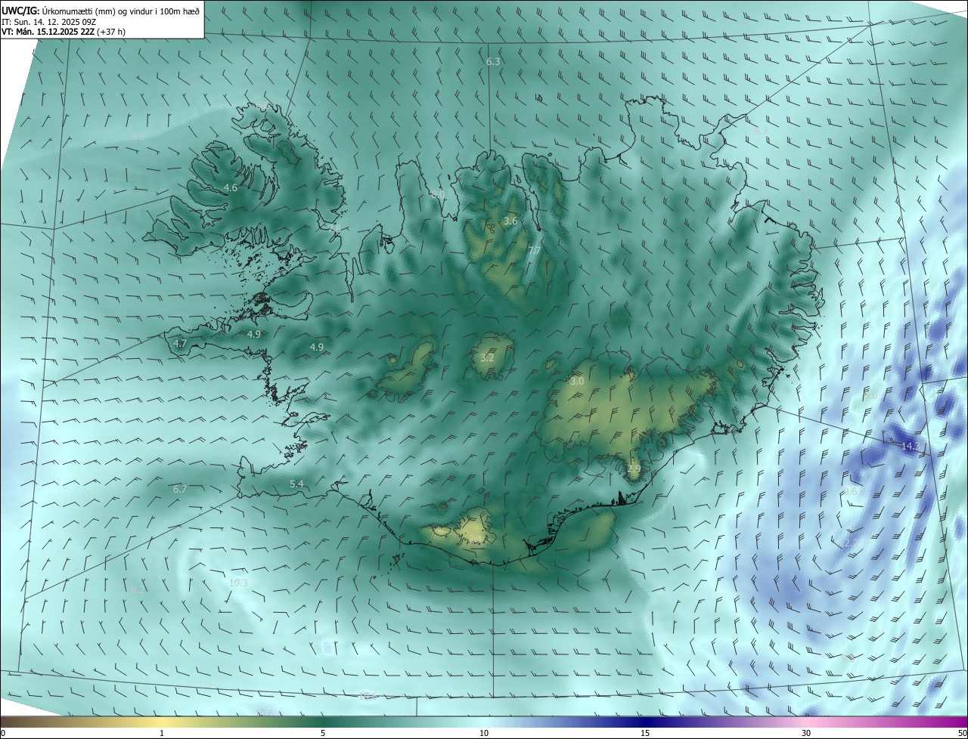Select the colorbar tick label 30
Image resolution: width=968 pixels, height=739 pixels.
pos(806,733)
